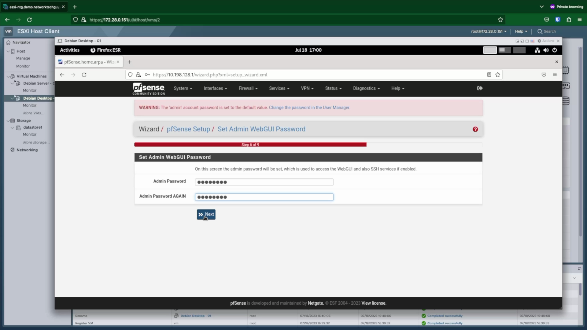
Task: Open a new tab in outer browser
Action: [75, 7]
